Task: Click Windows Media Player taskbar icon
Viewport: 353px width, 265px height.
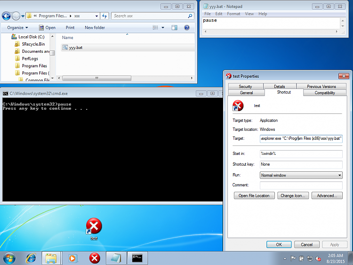Action: [x=72, y=258]
